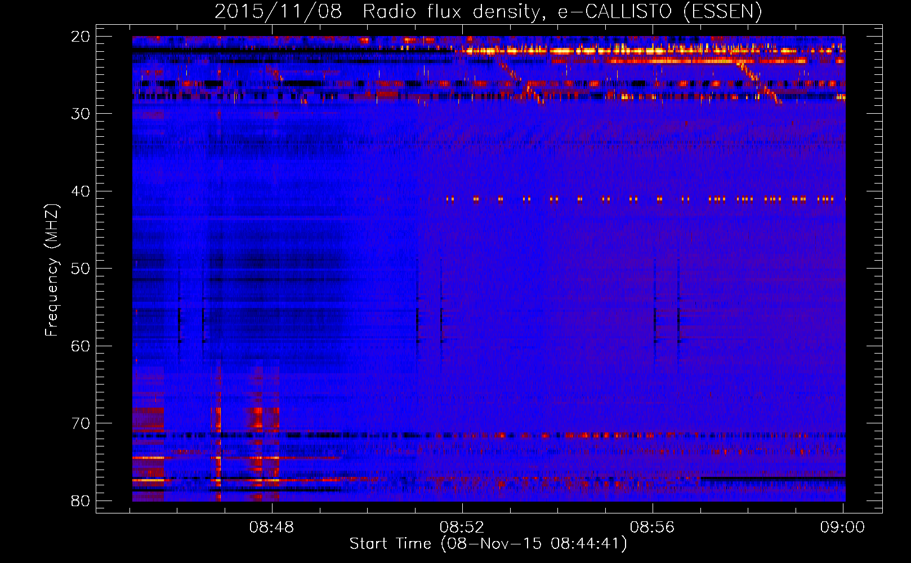
Task: Click the frequency tick label "40"
Action: tap(81, 191)
